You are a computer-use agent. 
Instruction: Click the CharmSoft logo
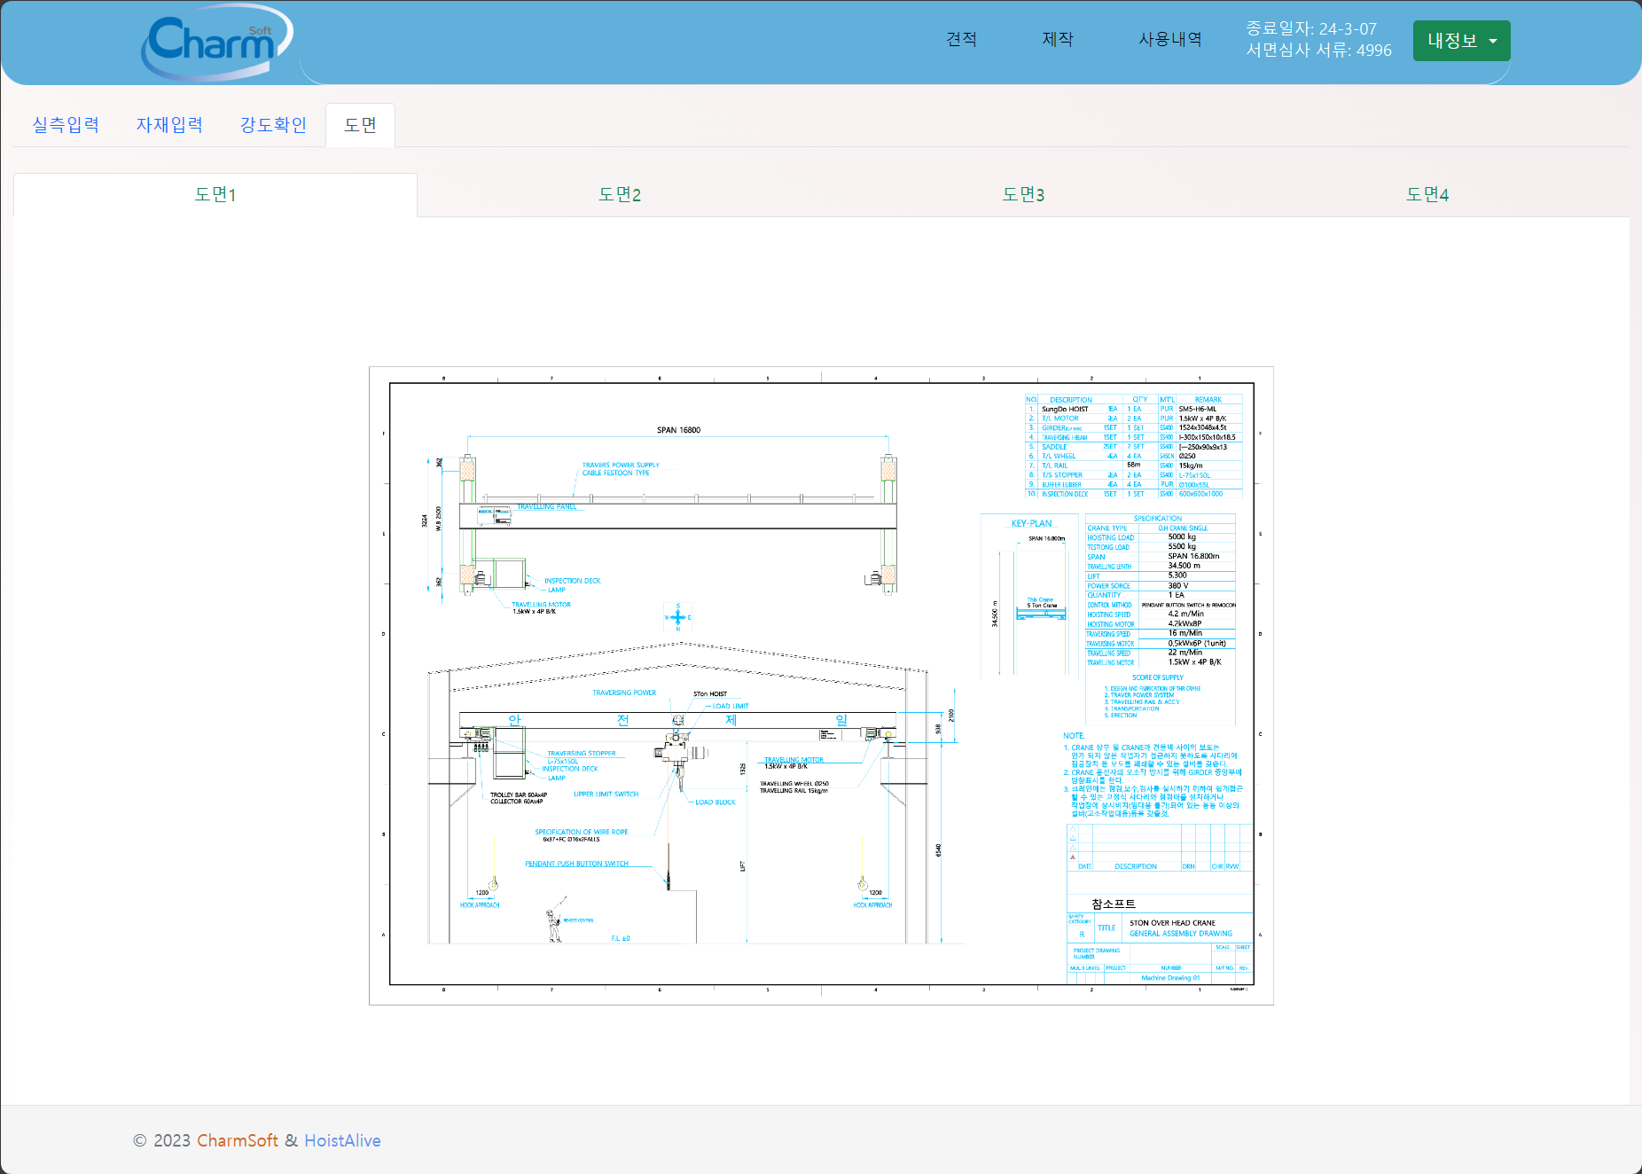[x=216, y=42]
